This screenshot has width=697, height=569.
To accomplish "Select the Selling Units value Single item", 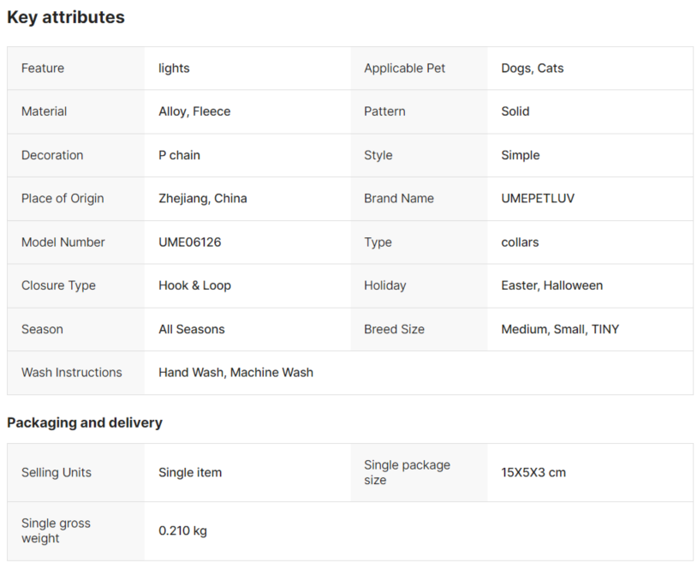I will [190, 472].
